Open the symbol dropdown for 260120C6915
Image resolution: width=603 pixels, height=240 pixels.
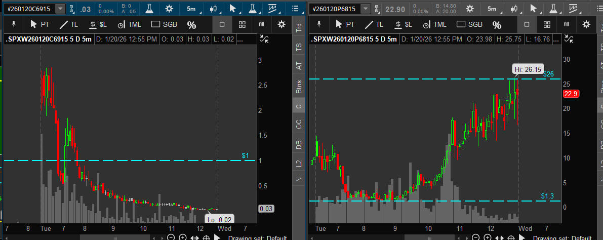60,9
